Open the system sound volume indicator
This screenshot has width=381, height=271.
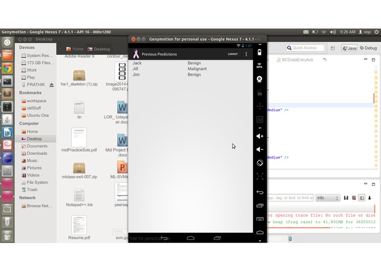pyautogui.click(x=333, y=32)
